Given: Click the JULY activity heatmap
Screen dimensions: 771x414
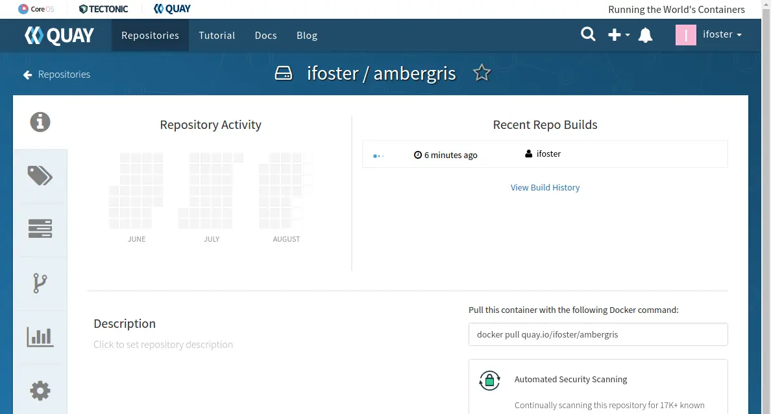Looking at the screenshot, I should coord(211,190).
